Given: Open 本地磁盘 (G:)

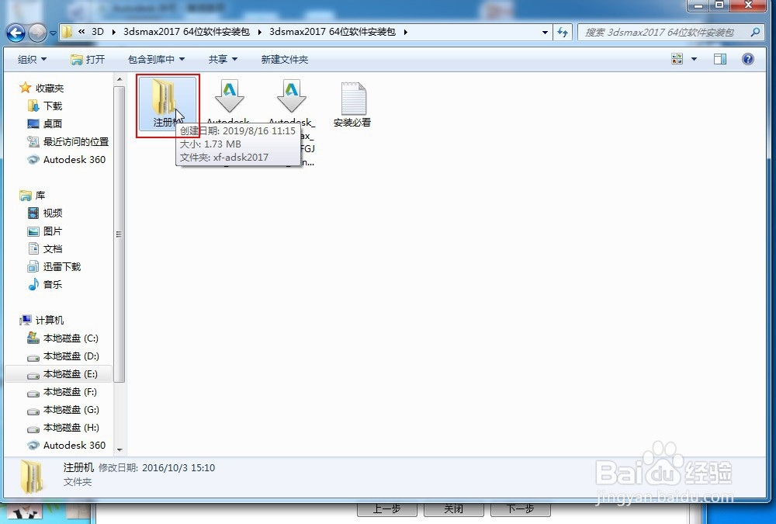Looking at the screenshot, I should click(71, 410).
